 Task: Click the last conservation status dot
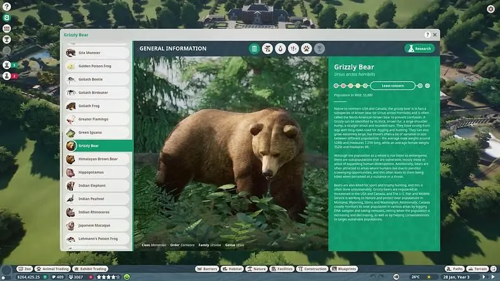(427, 86)
